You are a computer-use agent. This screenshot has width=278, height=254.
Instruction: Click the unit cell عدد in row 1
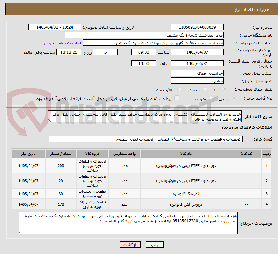coord(125,166)
